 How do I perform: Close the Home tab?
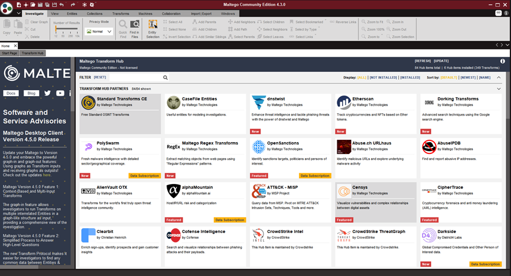15,46
